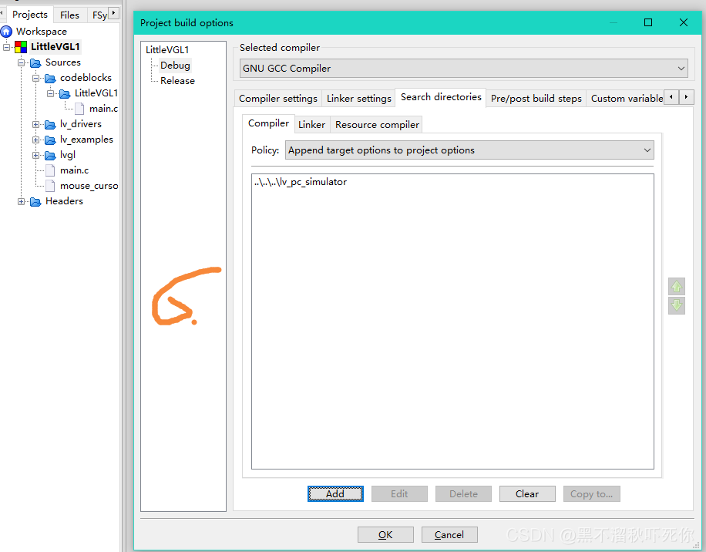Expand the lv_drivers folder node
Viewport: 706px width, 552px height.
pyautogui.click(x=36, y=124)
